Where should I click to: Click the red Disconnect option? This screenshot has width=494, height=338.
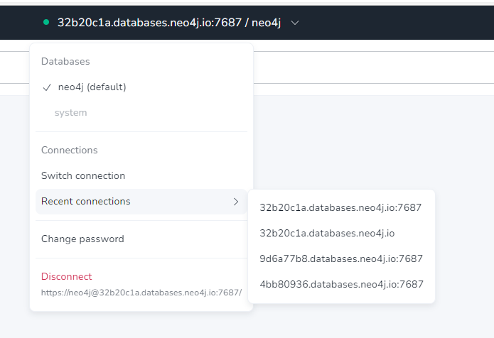click(x=67, y=276)
